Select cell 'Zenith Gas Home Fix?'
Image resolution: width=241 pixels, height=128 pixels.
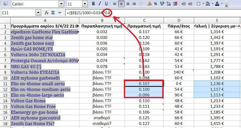[x=45, y=124]
